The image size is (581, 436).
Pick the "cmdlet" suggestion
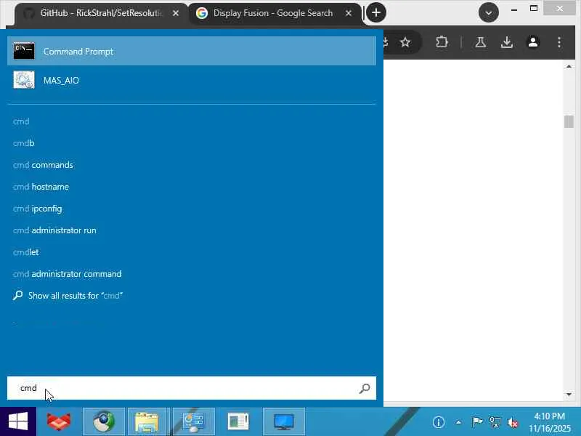[x=26, y=252]
